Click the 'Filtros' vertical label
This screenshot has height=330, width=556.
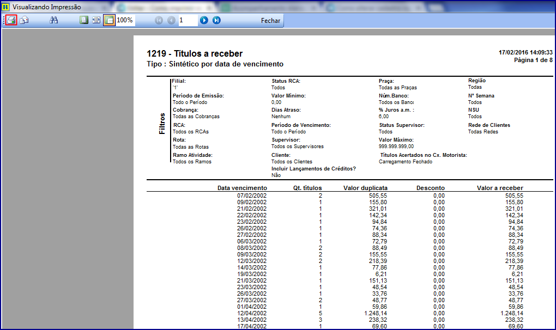[162, 124]
